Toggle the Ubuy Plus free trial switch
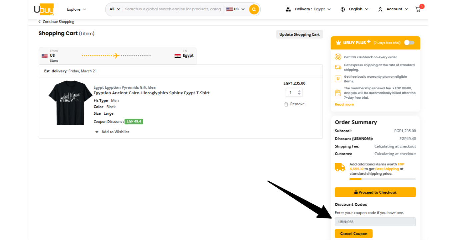Image resolution: width=456 pixels, height=240 pixels. pos(409,43)
